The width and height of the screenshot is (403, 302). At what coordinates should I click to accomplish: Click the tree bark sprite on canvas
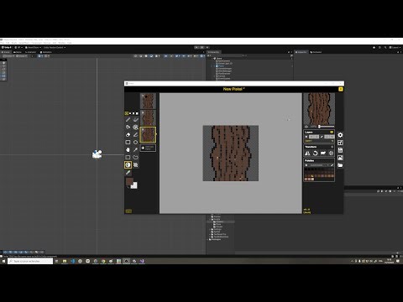(x=231, y=154)
